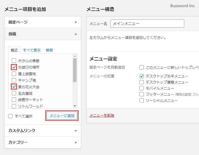Uncheck the 夏の花火大会 checkbox

coord(14,87)
